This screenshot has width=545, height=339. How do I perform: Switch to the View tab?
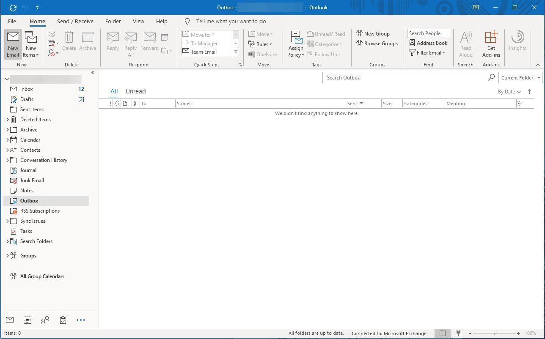coord(138,22)
